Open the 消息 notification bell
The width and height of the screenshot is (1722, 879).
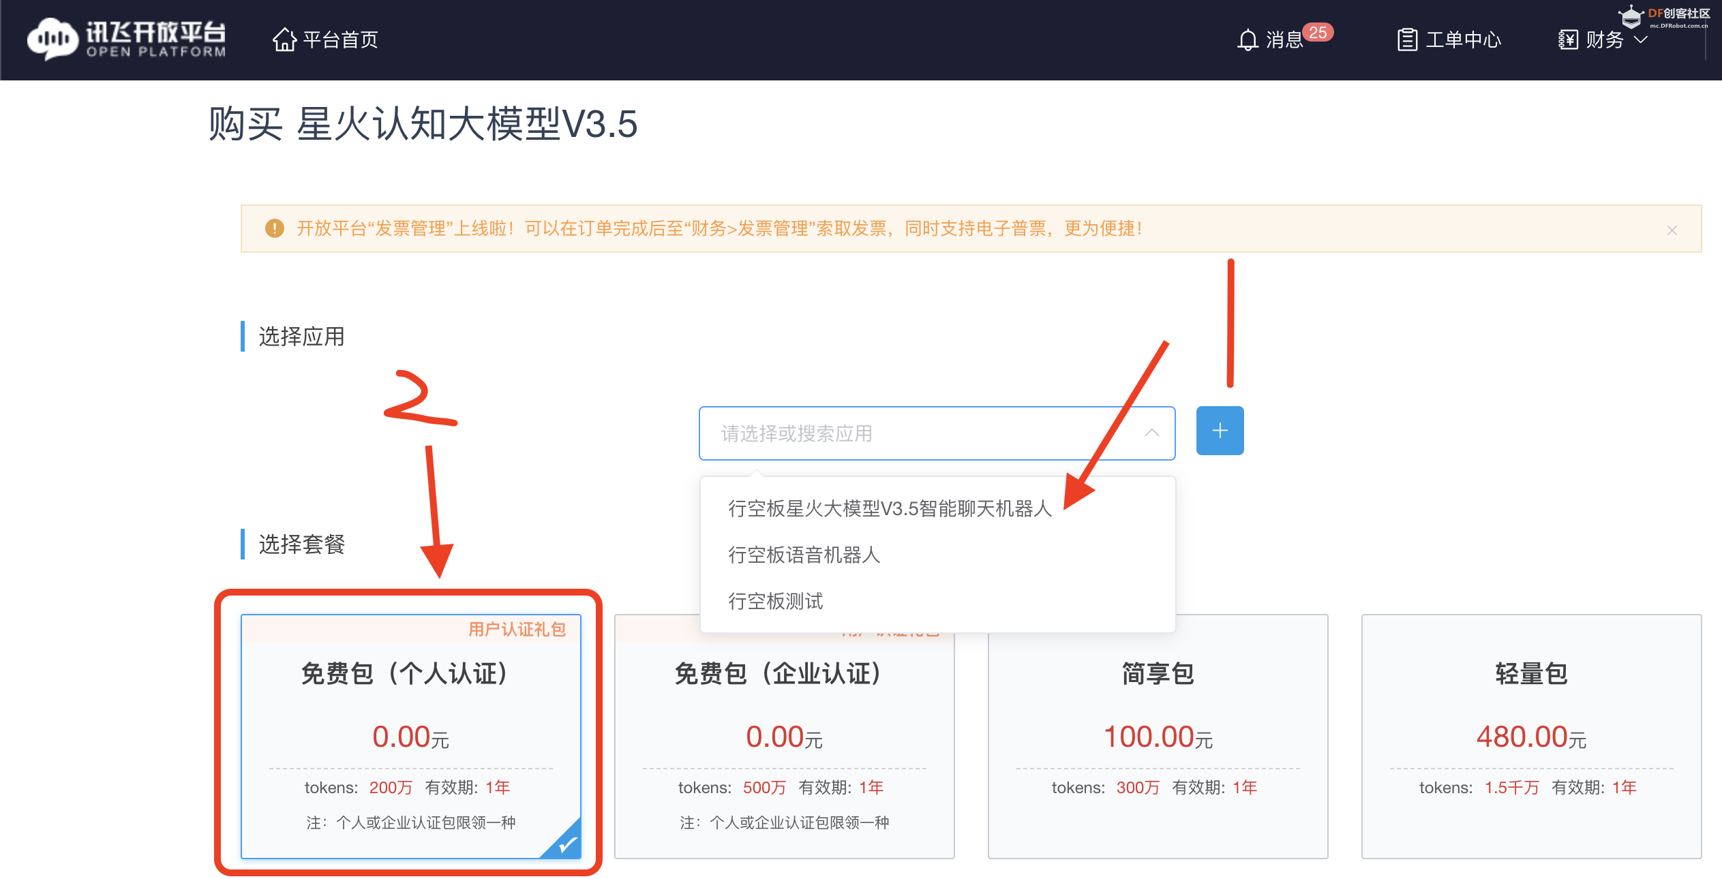tap(1248, 40)
